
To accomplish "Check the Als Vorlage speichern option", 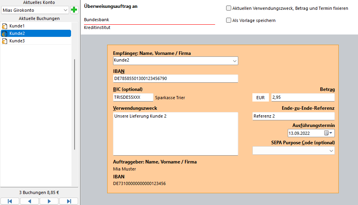I will (228, 20).
